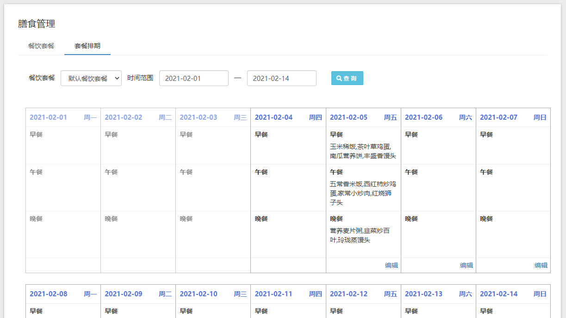Image resolution: width=566 pixels, height=318 pixels.
Task: Click the start date field 2021-02-01
Action: 193,78
